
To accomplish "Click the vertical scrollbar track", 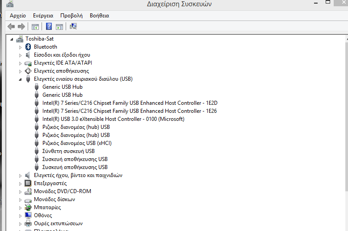I will [x=347, y=210].
